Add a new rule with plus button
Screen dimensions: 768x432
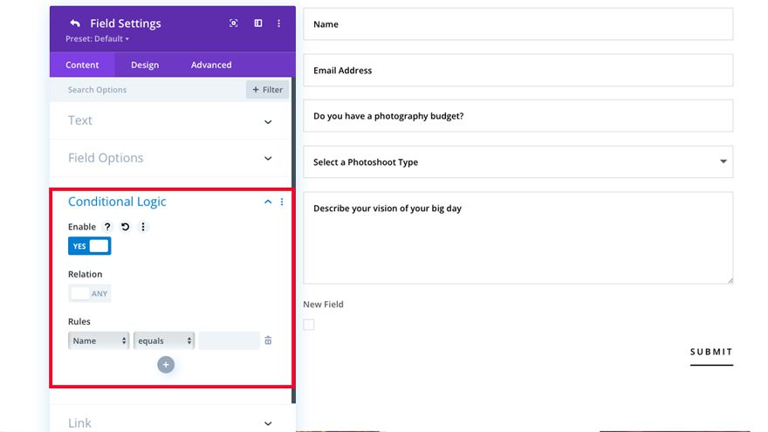click(x=166, y=365)
